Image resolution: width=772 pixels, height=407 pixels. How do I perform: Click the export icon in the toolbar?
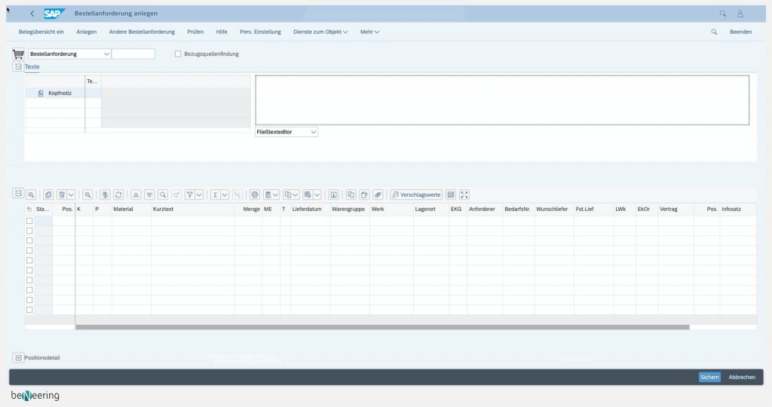click(x=288, y=195)
